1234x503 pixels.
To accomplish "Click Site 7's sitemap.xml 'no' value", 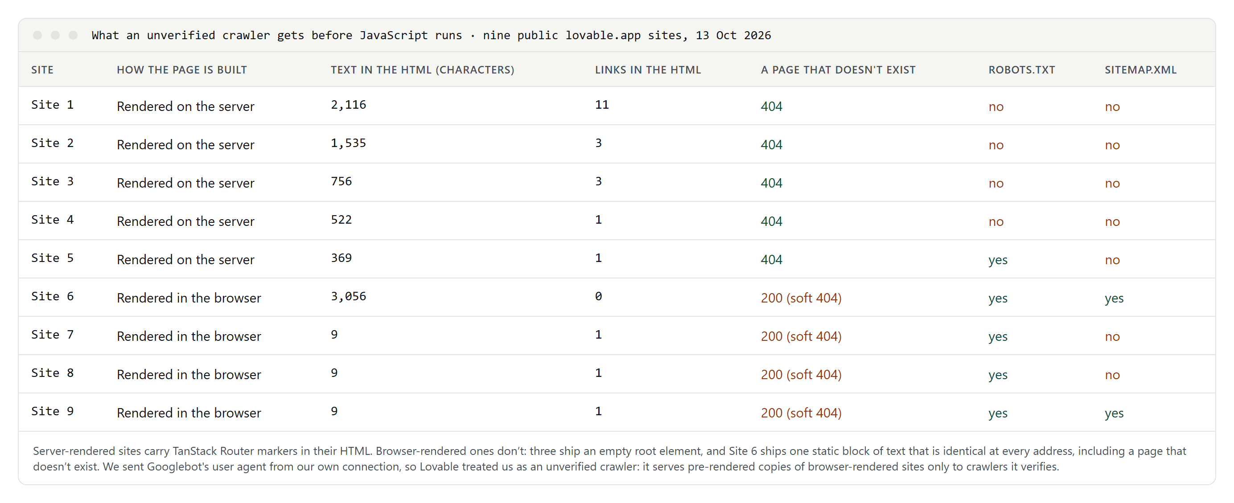I will click(x=1112, y=336).
